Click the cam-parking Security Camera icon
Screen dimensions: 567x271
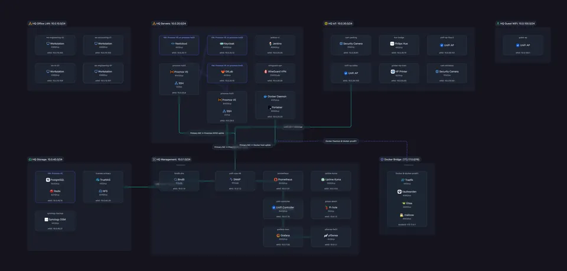341,43
